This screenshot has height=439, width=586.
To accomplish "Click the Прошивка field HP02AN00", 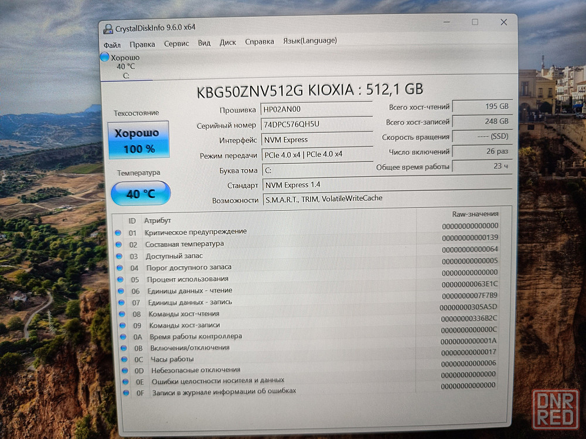I will click(x=316, y=109).
